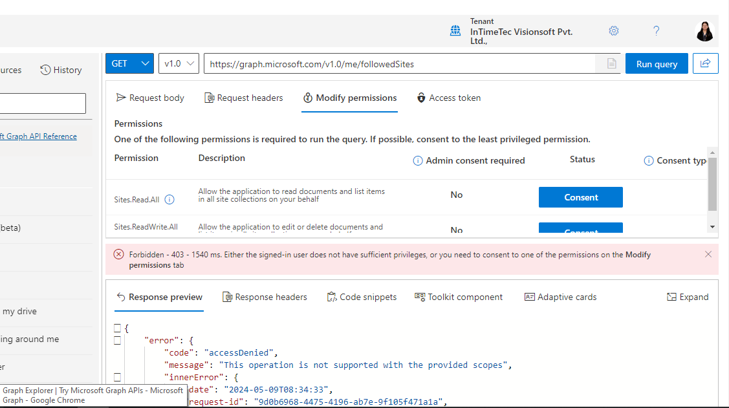
Task: Click the red Forbidden error icon
Action: pos(118,254)
